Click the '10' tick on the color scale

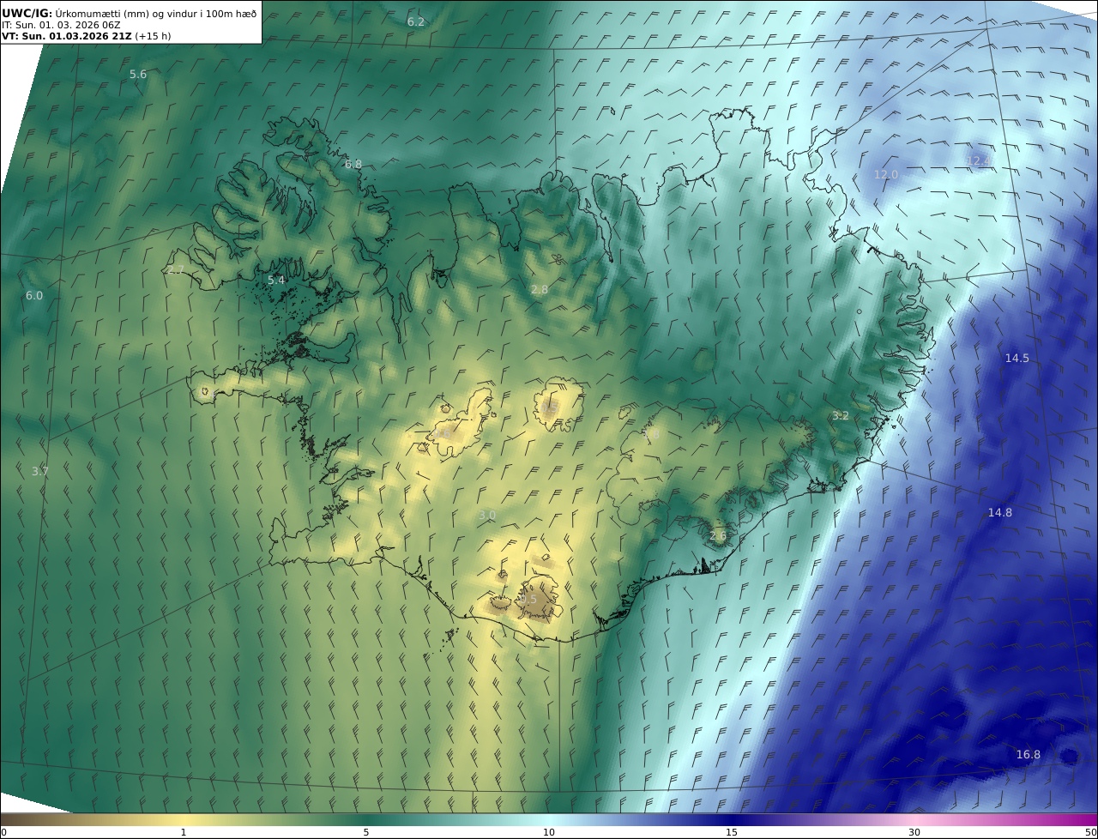pos(549,832)
